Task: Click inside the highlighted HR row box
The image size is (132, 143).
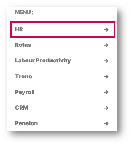Action: coord(62,29)
